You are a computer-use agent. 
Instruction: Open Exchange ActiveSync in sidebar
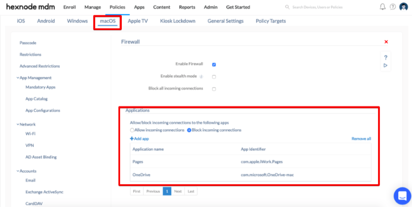click(x=45, y=192)
